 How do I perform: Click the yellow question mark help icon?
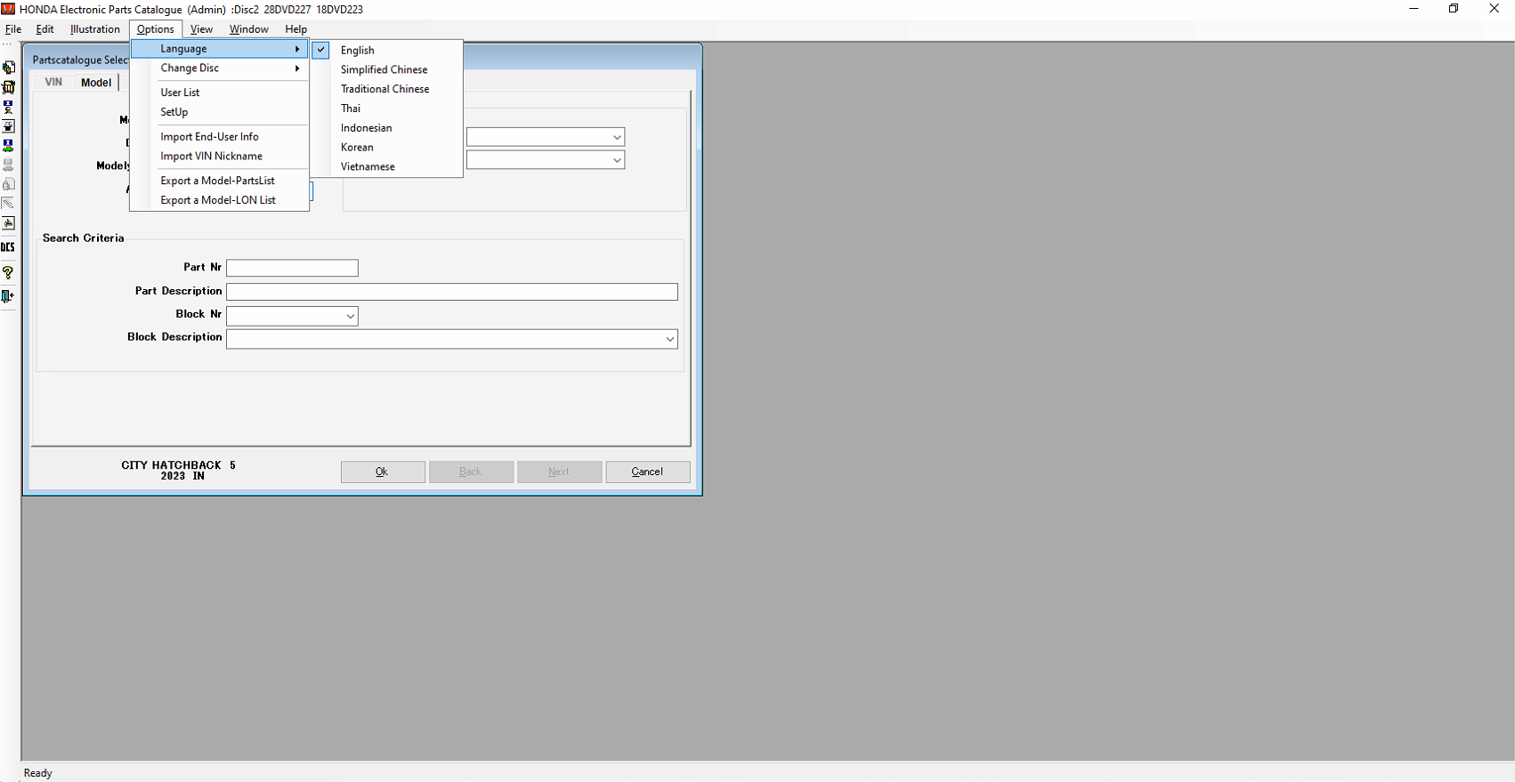[x=8, y=272]
